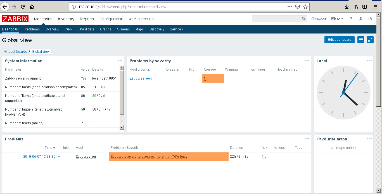
Task: Select the Services submenu tab
Action: (176, 29)
